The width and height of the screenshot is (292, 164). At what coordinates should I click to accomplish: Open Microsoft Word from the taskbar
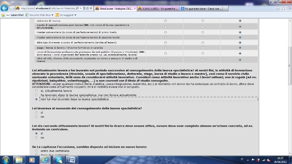coord(72,159)
